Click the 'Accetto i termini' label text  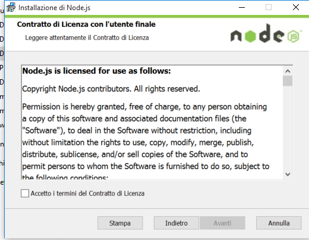[x=87, y=194]
